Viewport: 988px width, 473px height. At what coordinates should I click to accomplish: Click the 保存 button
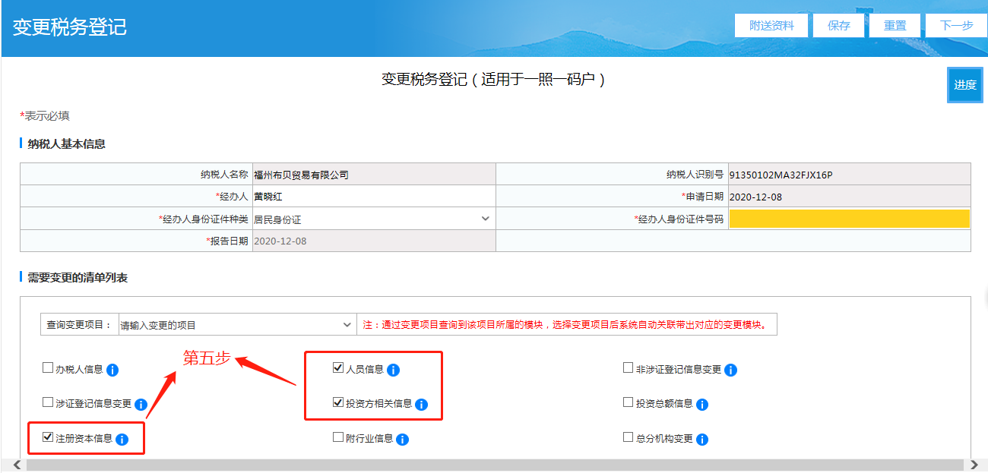[x=839, y=25]
